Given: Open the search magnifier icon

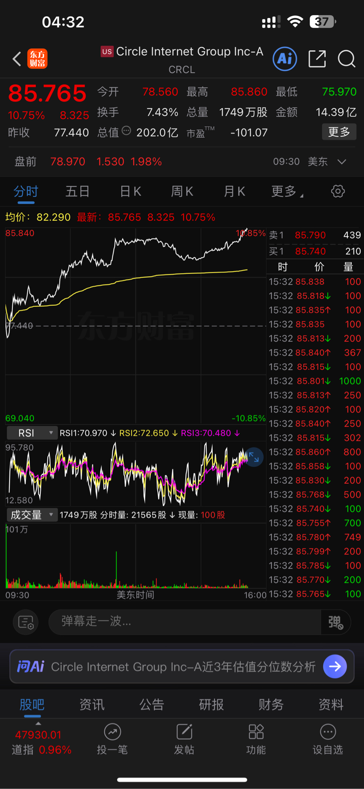Looking at the screenshot, I should coord(346,59).
